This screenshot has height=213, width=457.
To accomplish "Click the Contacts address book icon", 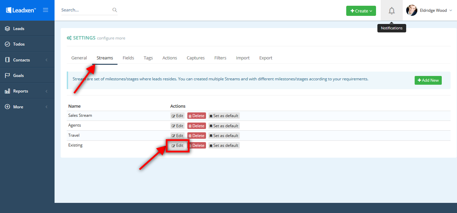I will click(7, 60).
